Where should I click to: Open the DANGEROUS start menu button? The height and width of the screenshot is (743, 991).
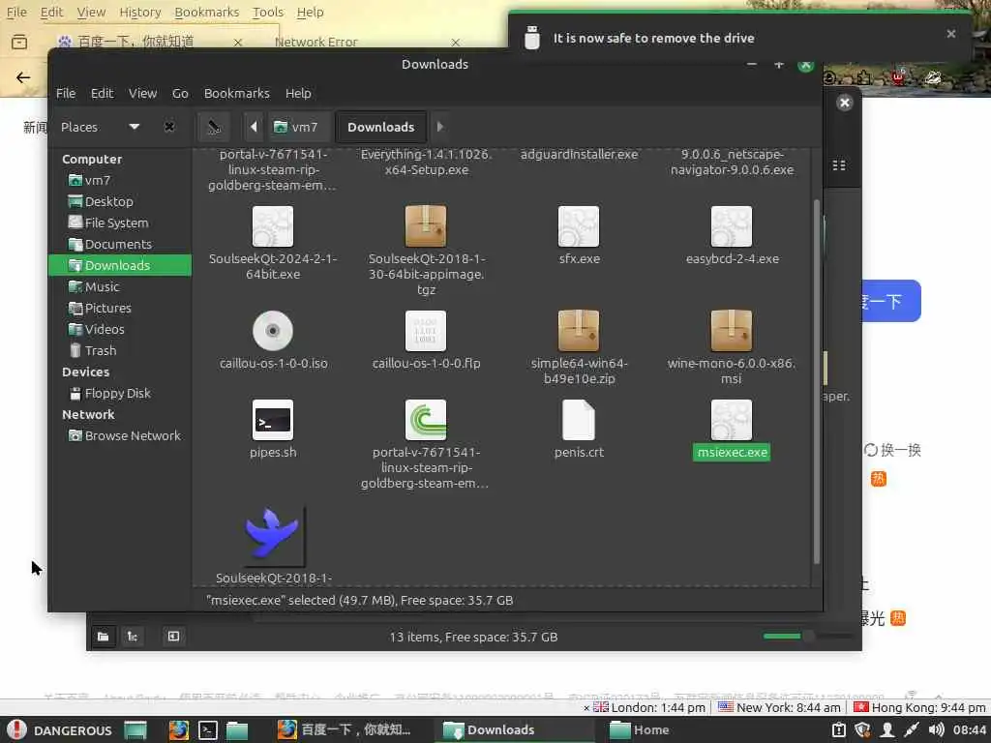[61, 730]
